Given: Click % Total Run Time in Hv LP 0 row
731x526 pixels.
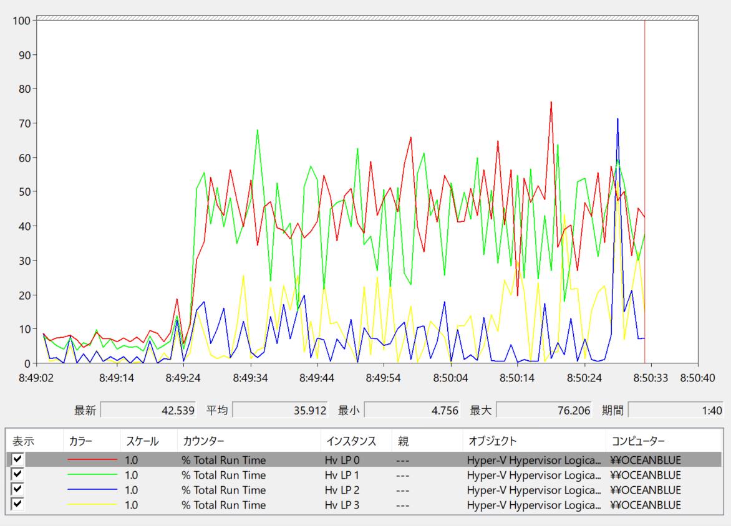Looking at the screenshot, I should tap(224, 461).
